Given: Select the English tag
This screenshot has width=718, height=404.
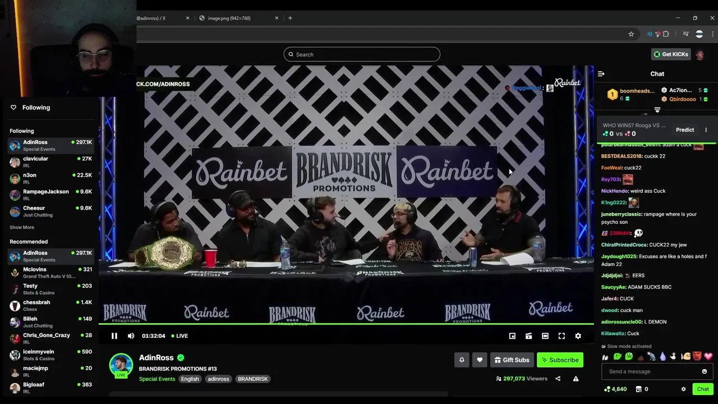Looking at the screenshot, I should tap(190, 379).
